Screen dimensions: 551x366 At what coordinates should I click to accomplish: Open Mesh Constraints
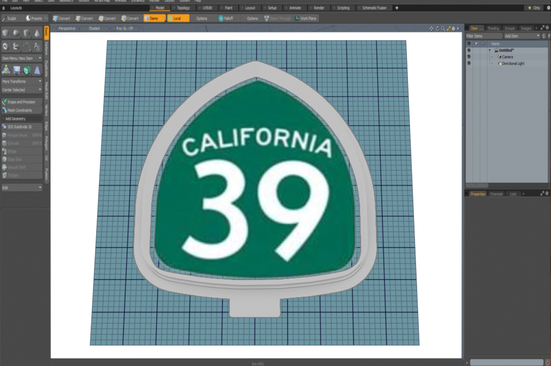(22, 110)
